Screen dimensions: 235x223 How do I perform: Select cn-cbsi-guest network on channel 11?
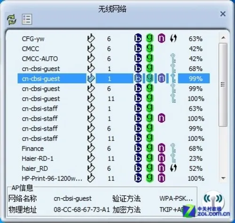[x=114, y=99]
